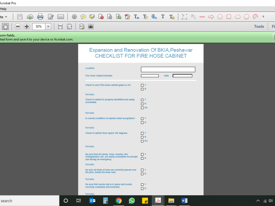Check N for cabinet glass is OK

(x=142, y=89)
